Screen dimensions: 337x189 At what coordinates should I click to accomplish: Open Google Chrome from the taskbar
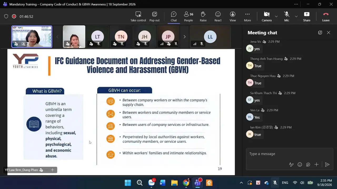click(186, 183)
